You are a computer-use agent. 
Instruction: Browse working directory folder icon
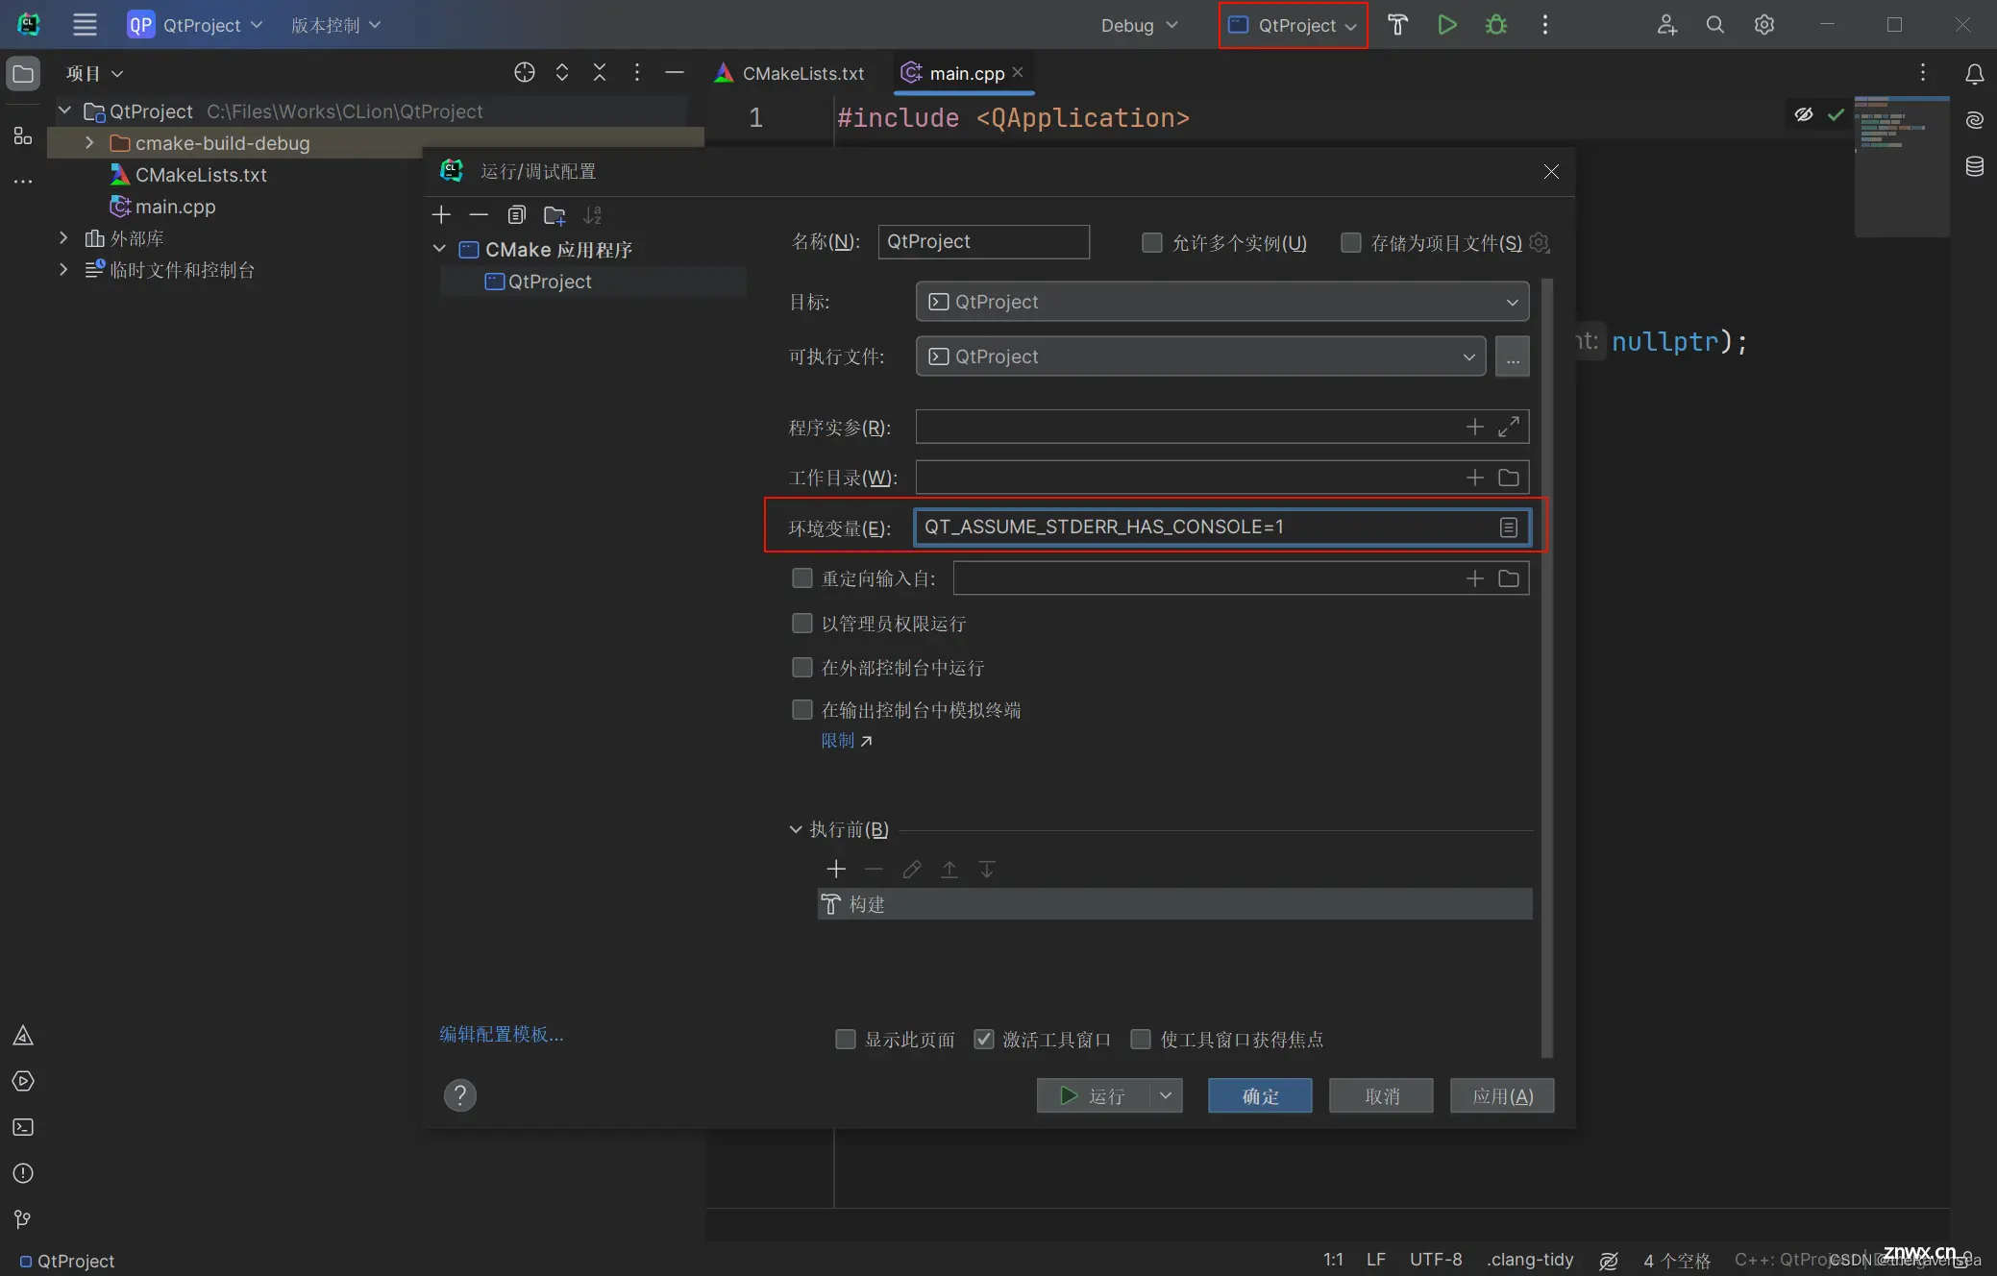click(1509, 478)
